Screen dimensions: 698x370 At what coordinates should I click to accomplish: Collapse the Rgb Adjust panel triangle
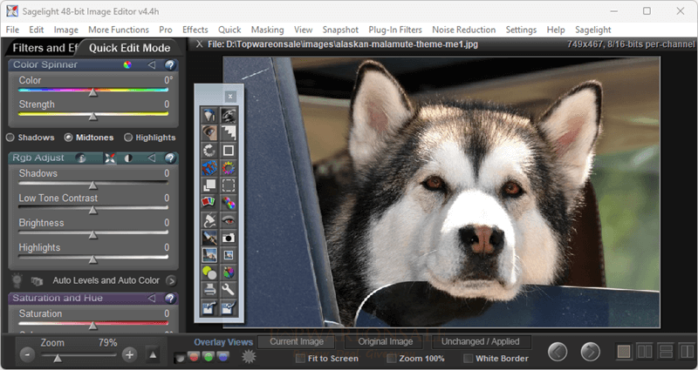(151, 158)
